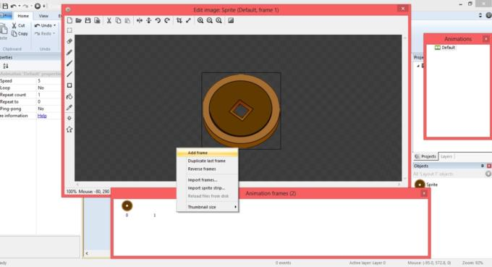Select frame 0 thumbnail
The width and height of the screenshot is (492, 267).
127,205
